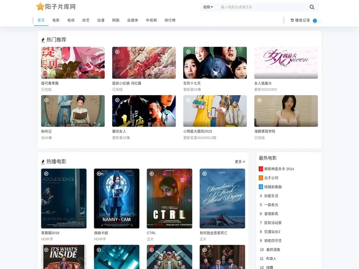Image resolution: width=359 pixels, height=269 pixels.
Task: Select 布袋人 in 最热电影 ranking
Action: tap(271, 259)
